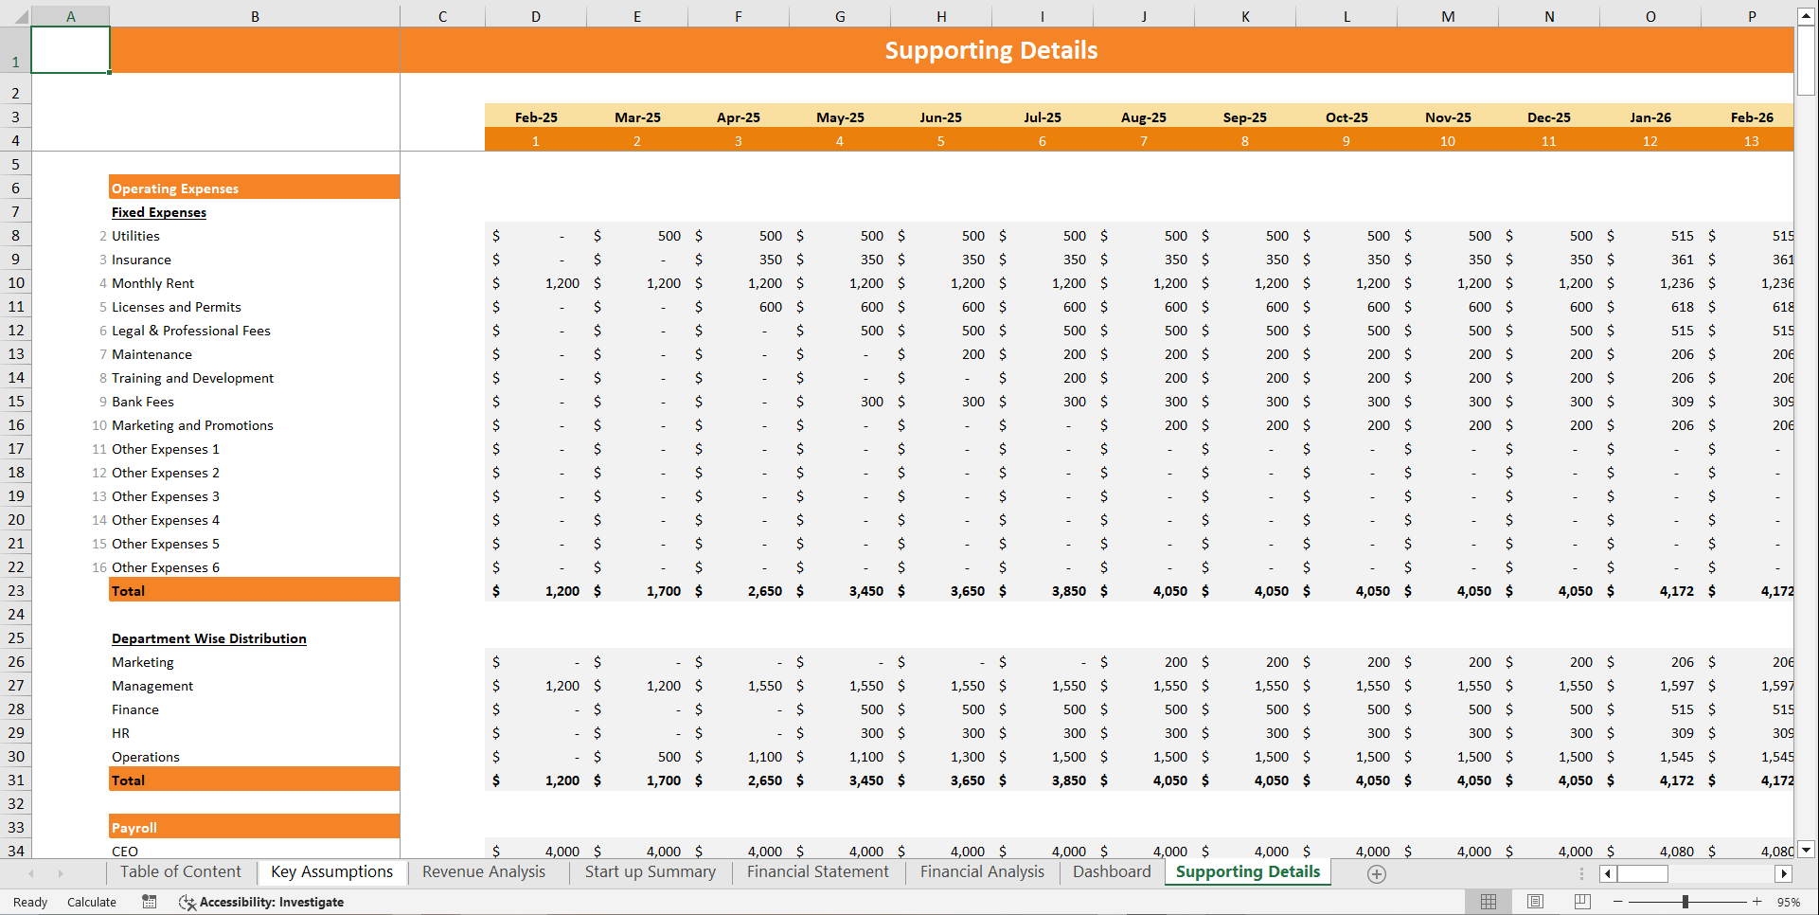Switch to the Dashboard sheet tab
The image size is (1819, 915).
1111,871
